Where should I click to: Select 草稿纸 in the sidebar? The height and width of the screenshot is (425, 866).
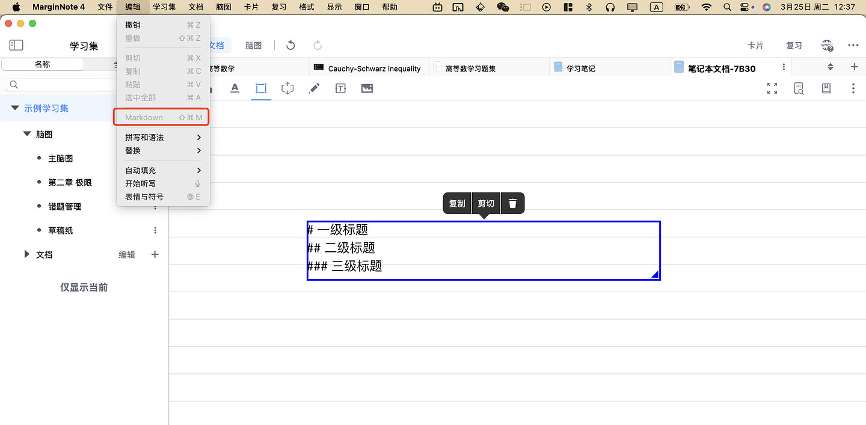tap(61, 230)
